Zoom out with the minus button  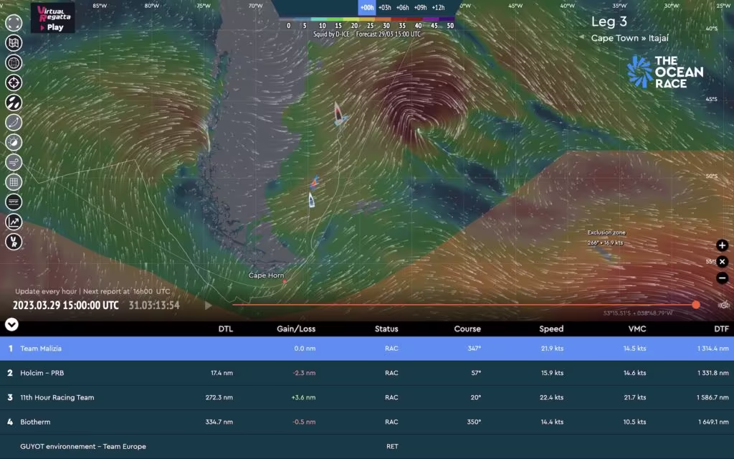pyautogui.click(x=723, y=278)
